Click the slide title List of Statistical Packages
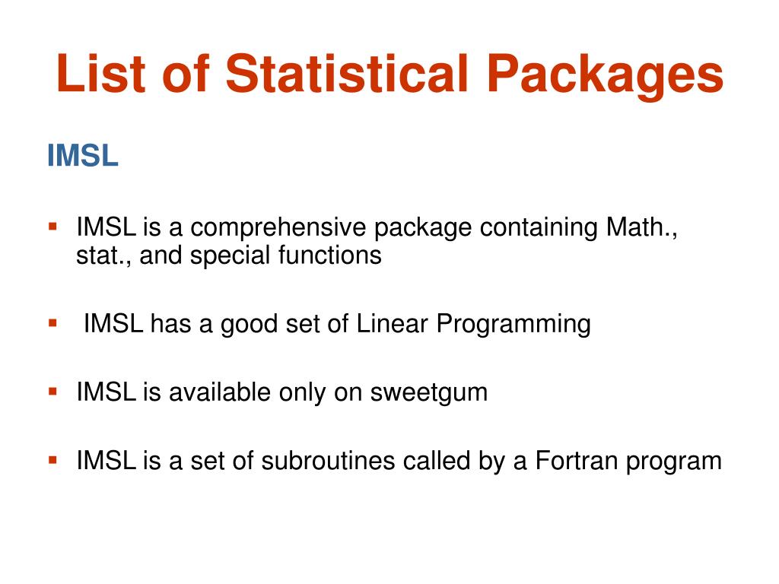Viewport: 779px width, 584px height. 389,74
